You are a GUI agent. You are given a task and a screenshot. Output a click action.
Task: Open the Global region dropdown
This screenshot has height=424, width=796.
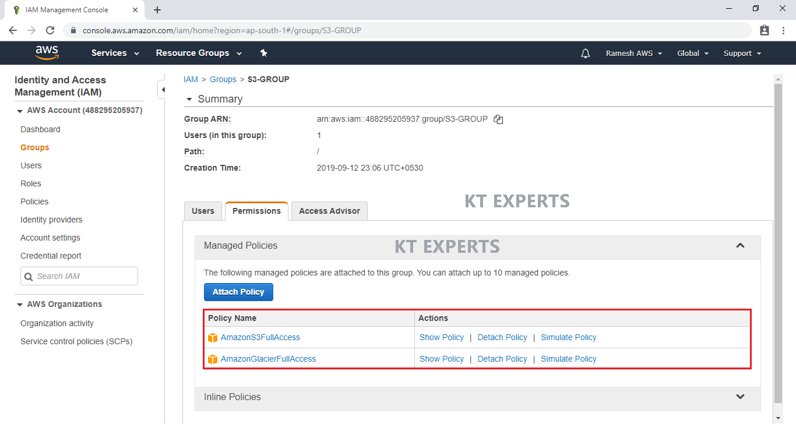693,53
